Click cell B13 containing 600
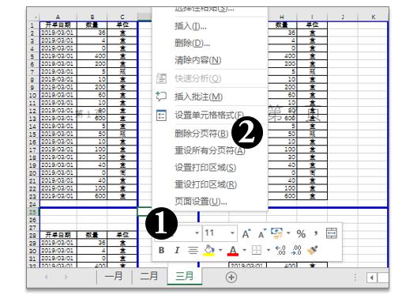The height and width of the screenshot is (299, 417). 92,118
